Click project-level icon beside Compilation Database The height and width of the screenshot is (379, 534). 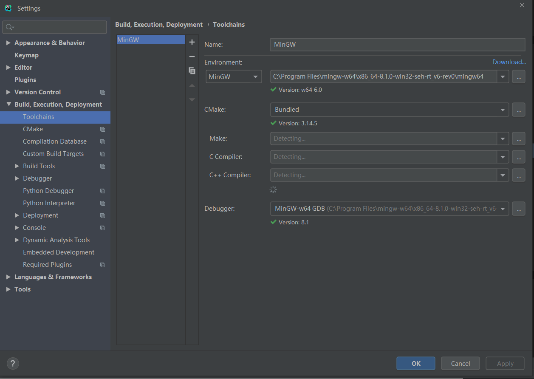[102, 141]
